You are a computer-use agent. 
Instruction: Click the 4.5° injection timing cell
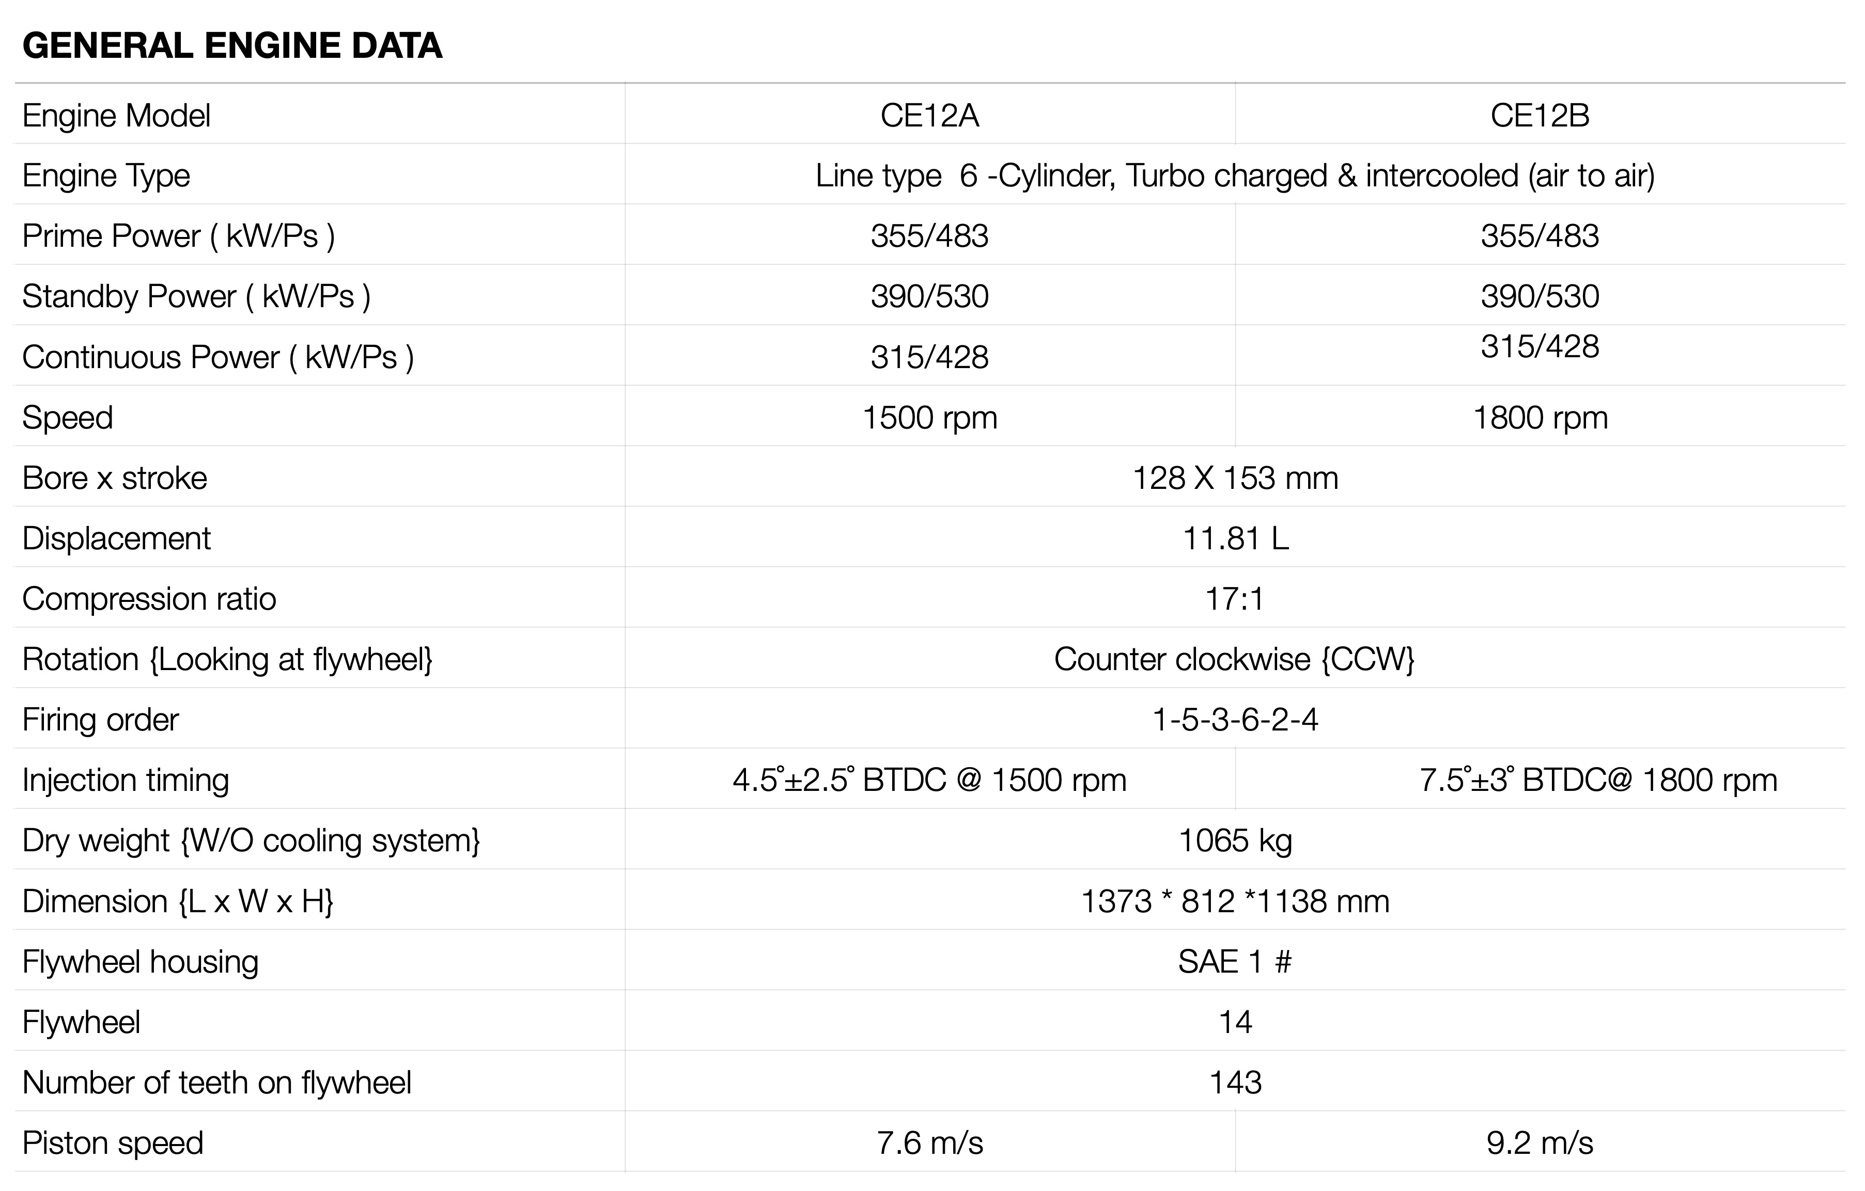point(929,780)
